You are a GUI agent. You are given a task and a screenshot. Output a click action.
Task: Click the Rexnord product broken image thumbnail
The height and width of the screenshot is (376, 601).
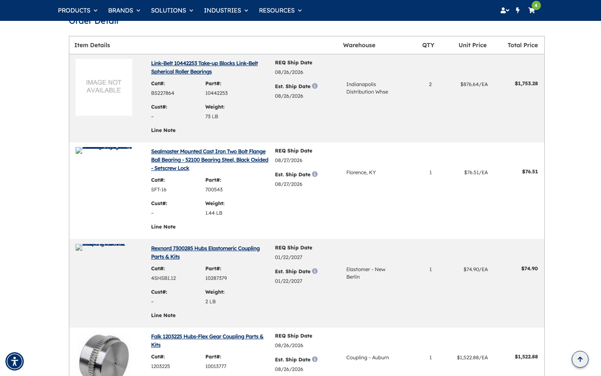[100, 247]
